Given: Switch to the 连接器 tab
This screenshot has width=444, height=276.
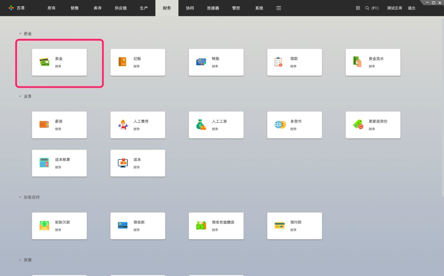Looking at the screenshot, I should 213,8.
